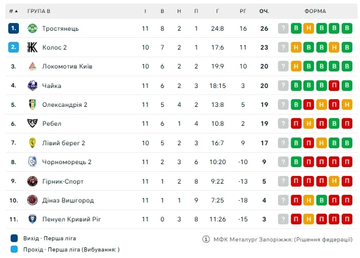Click Діназ Вишгород's gray question-mark form box
This screenshot has height=258, width=360.
point(283,200)
